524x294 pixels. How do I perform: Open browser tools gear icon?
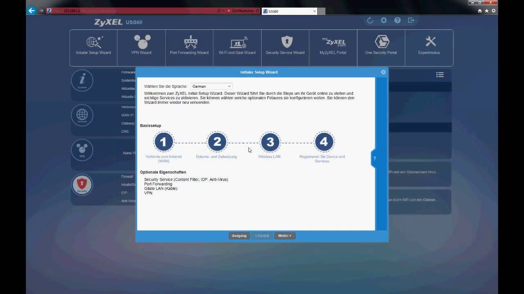point(493,11)
